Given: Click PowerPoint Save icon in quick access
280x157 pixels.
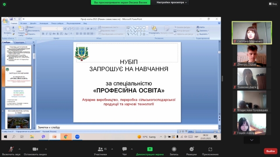Looking at the screenshot, I should 11,19.
